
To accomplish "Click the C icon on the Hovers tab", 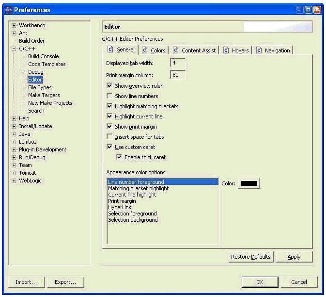I will tap(226, 50).
